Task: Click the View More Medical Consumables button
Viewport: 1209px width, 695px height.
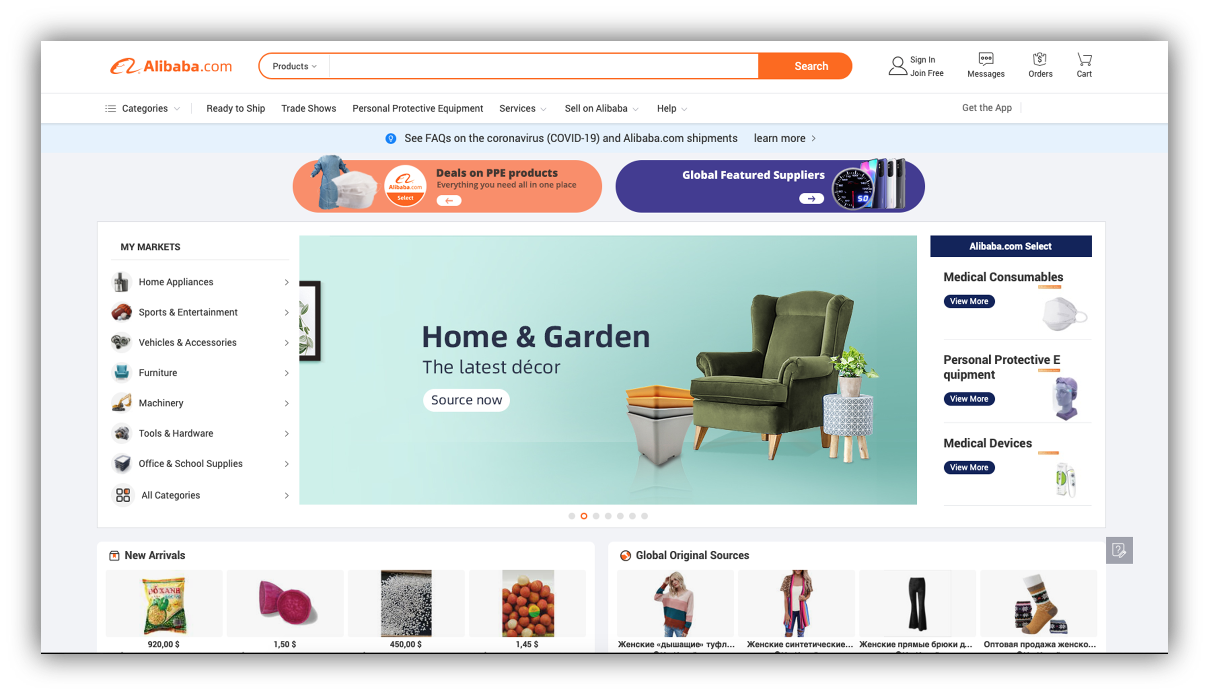Action: click(x=967, y=301)
